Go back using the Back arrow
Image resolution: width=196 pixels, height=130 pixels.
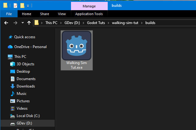pyautogui.click(x=6, y=23)
